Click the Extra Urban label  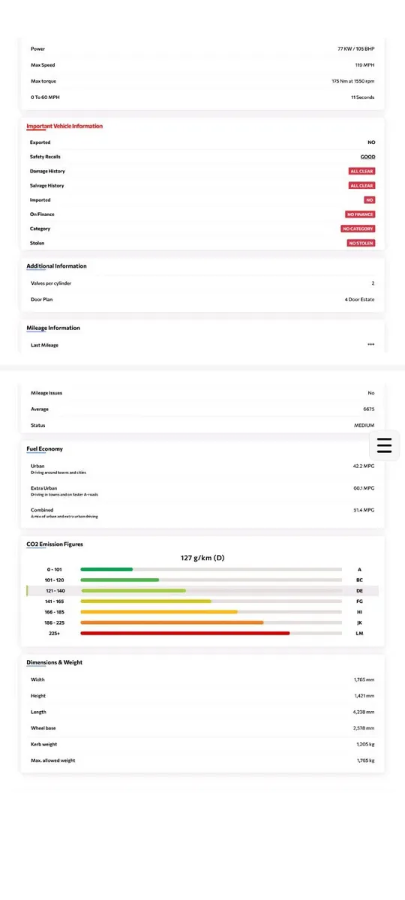point(43,488)
